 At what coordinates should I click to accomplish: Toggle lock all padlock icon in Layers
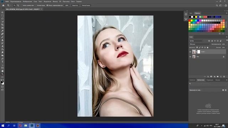click(207, 47)
